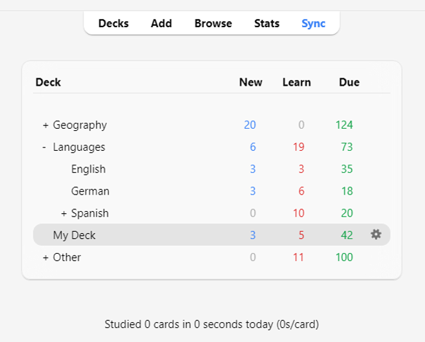Start Sync from top bar
This screenshot has height=342, width=425.
point(313,24)
